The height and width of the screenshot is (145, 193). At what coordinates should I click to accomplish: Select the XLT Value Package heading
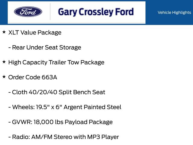point(35,33)
